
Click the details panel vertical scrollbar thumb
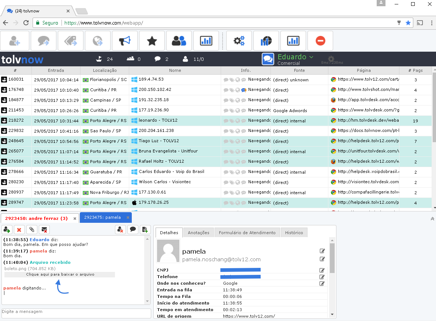332,258
